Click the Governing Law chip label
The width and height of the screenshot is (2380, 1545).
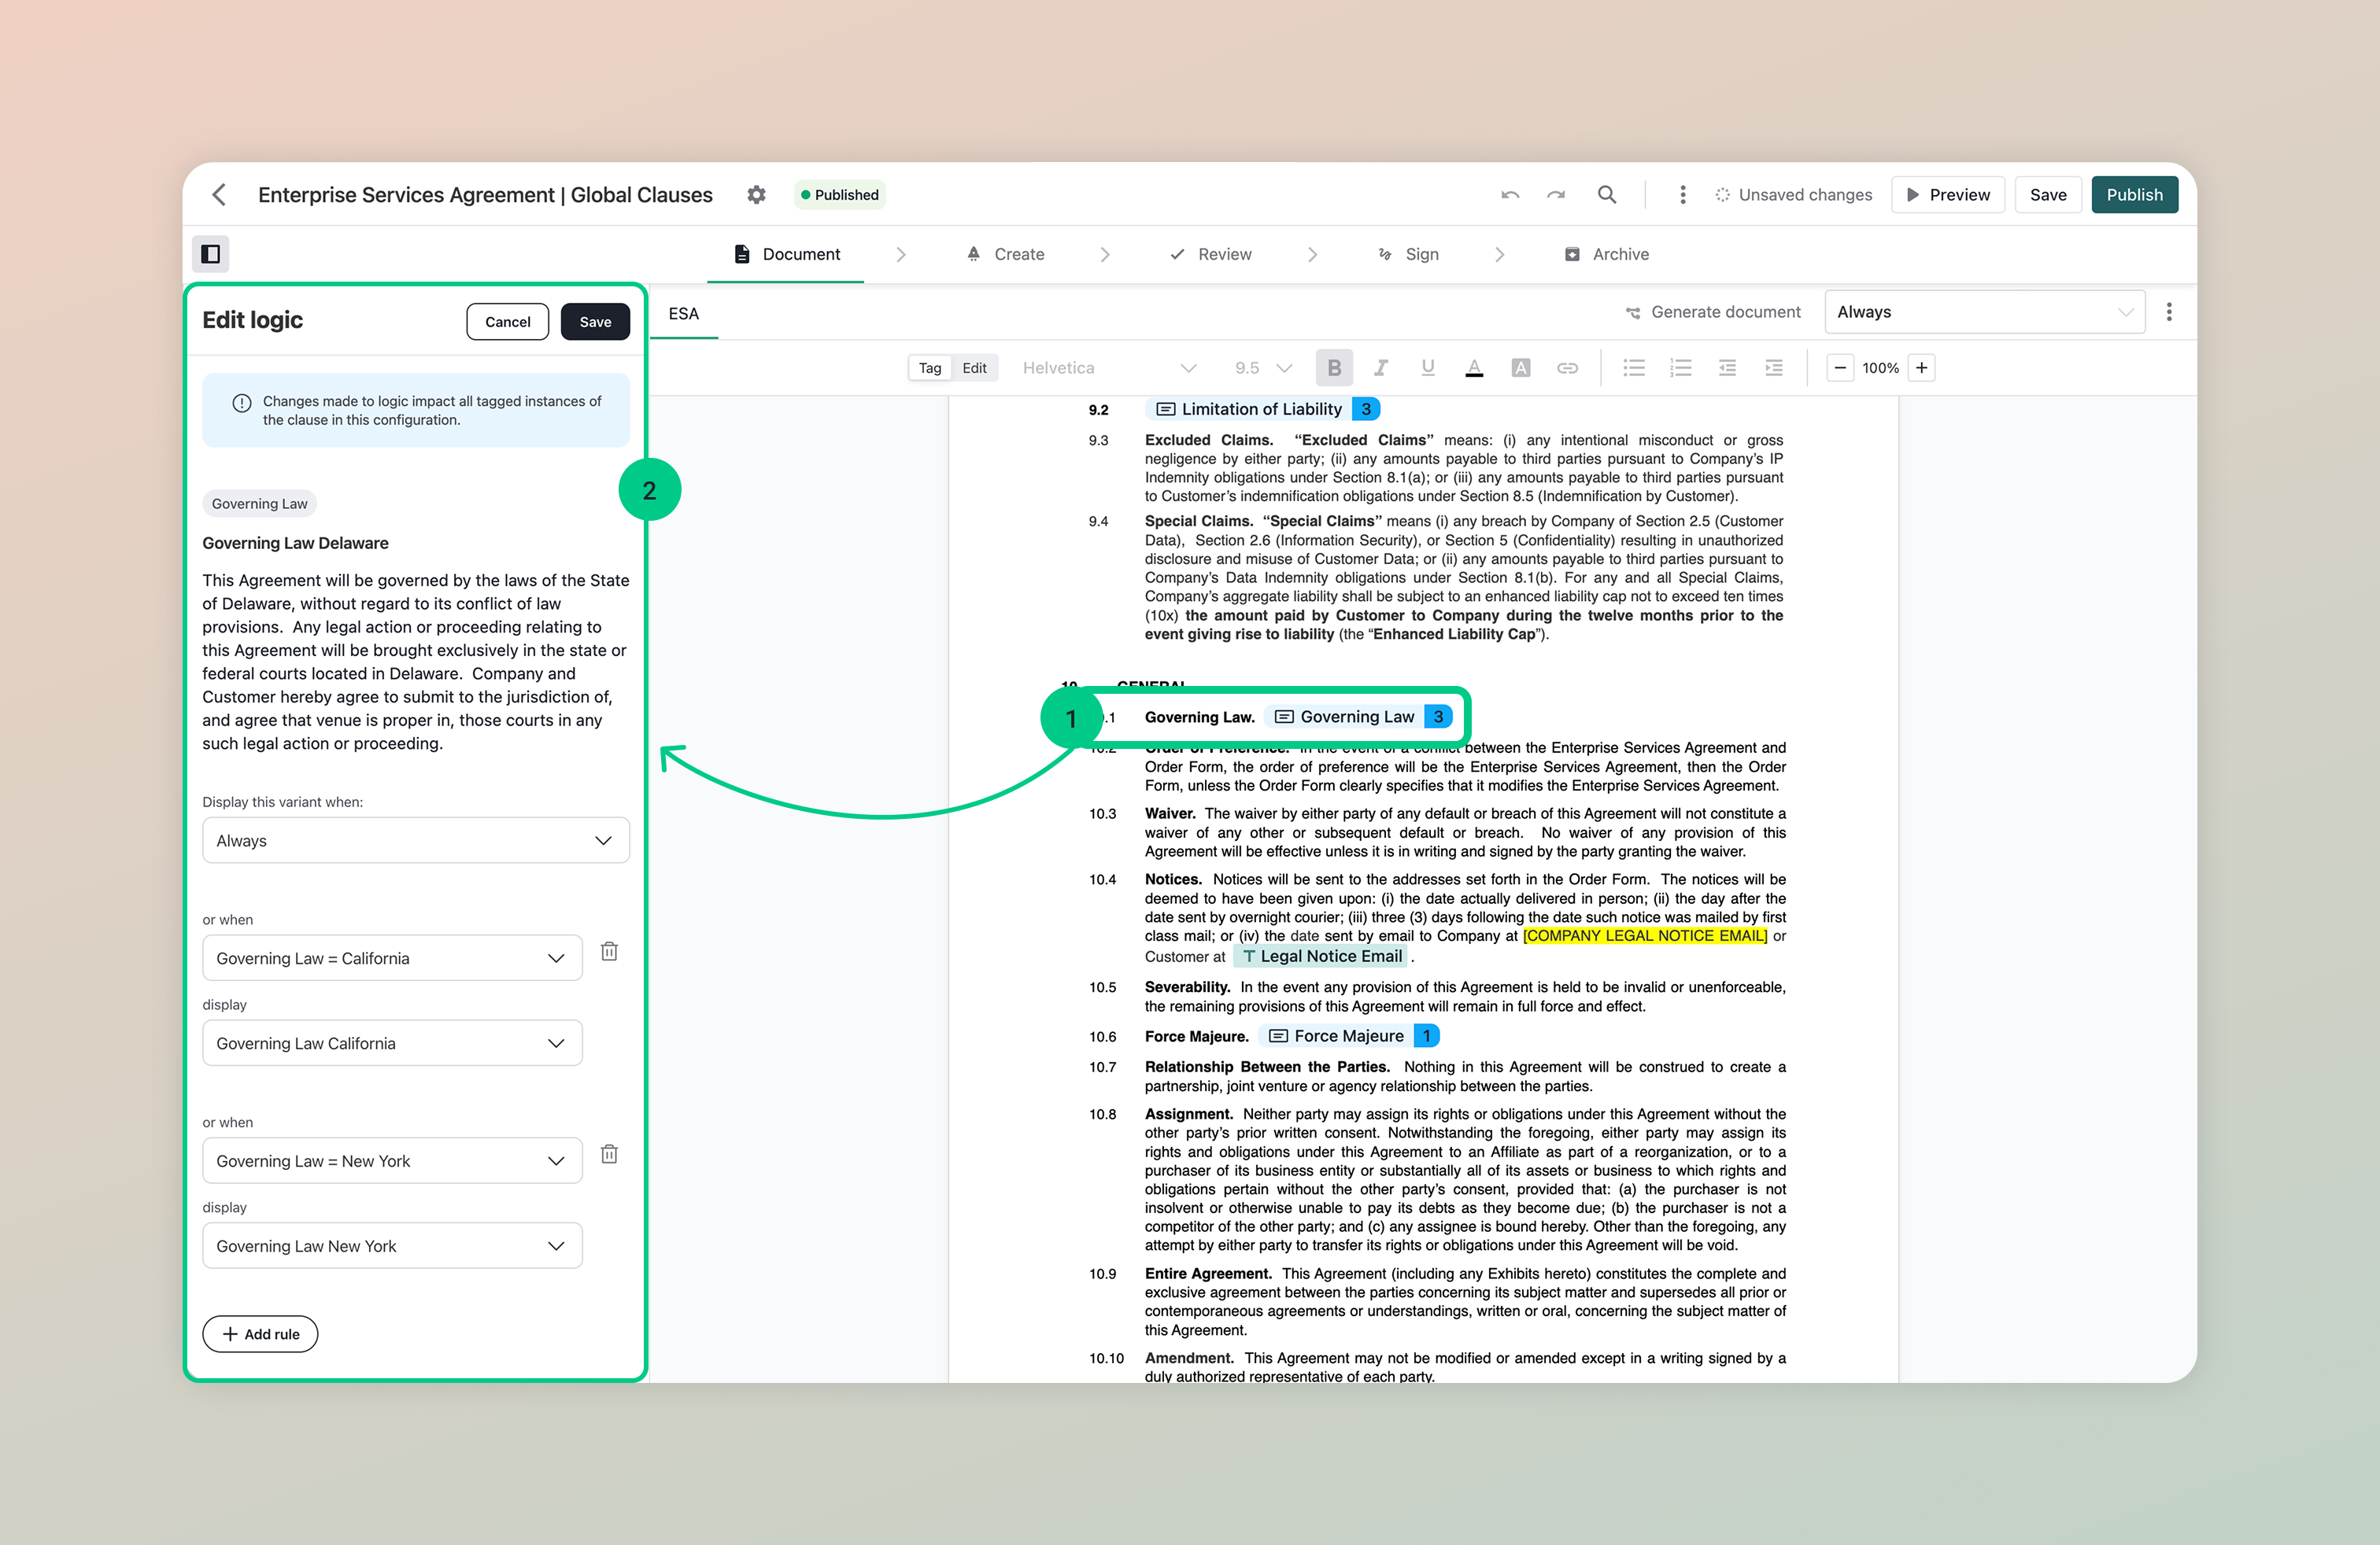click(259, 503)
